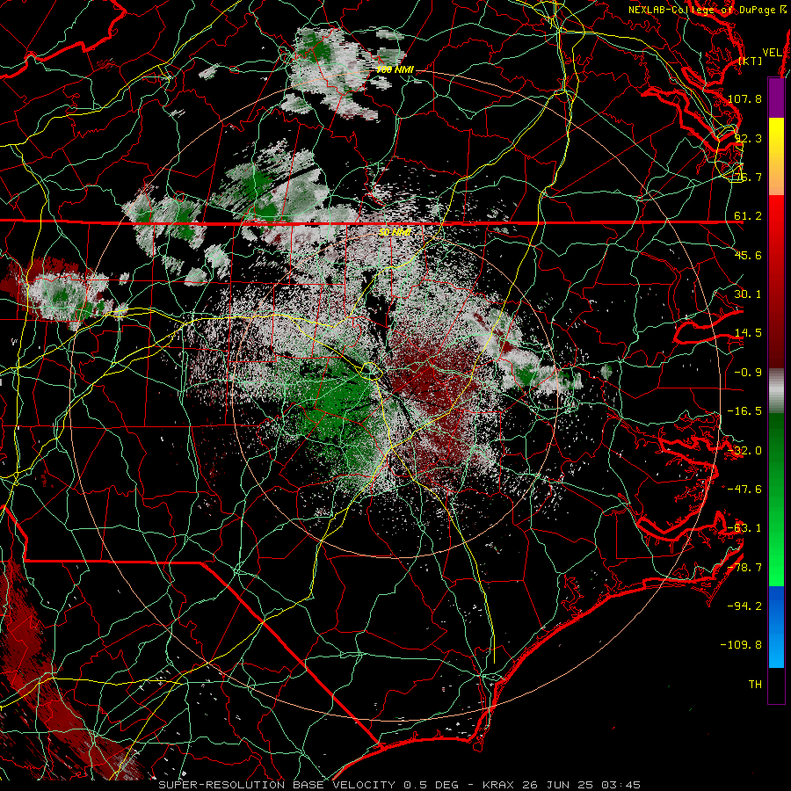
Task: Click the 50 NMI range ring label
Action: click(x=395, y=233)
